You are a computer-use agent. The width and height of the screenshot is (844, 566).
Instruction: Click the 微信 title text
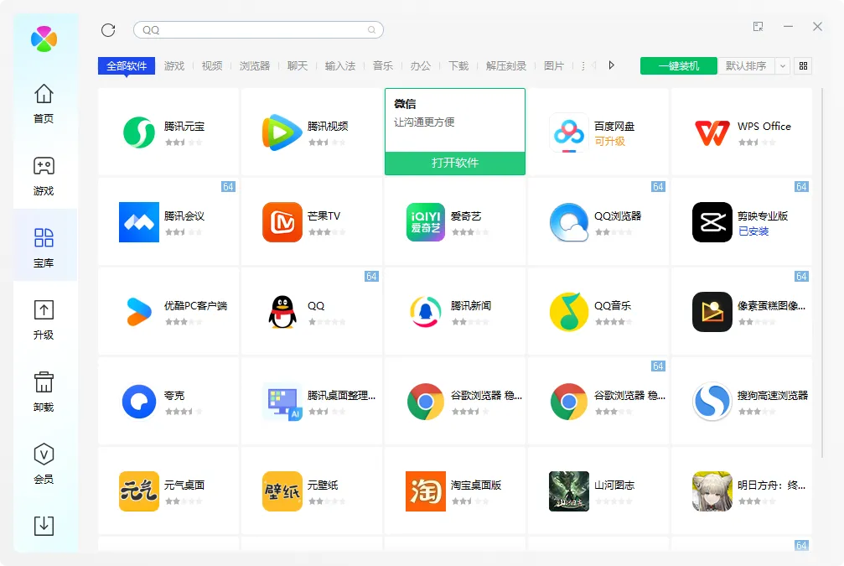[x=405, y=104]
